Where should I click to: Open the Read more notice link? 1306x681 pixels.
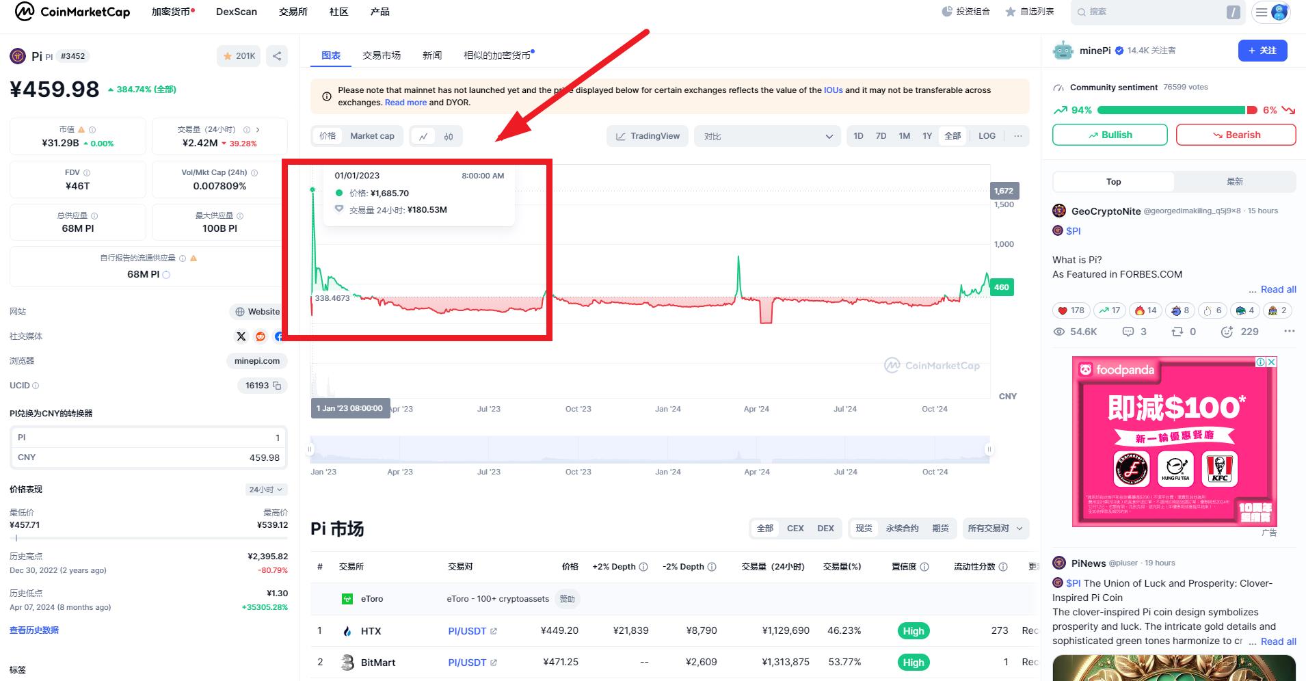click(405, 103)
